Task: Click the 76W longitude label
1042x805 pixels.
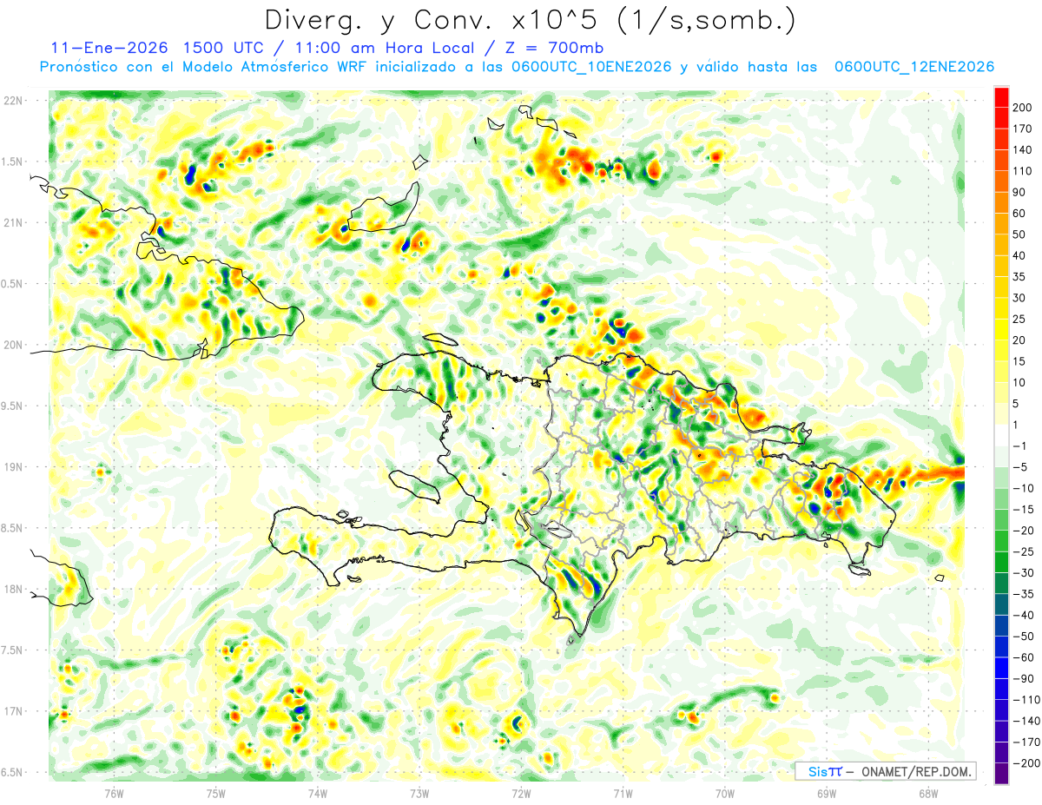Action: click(115, 794)
